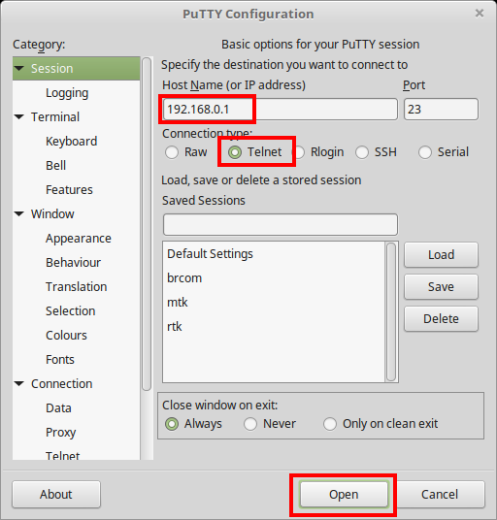Viewport: 497px width, 520px height.
Task: Open the Keyboard settings
Action: point(71,142)
